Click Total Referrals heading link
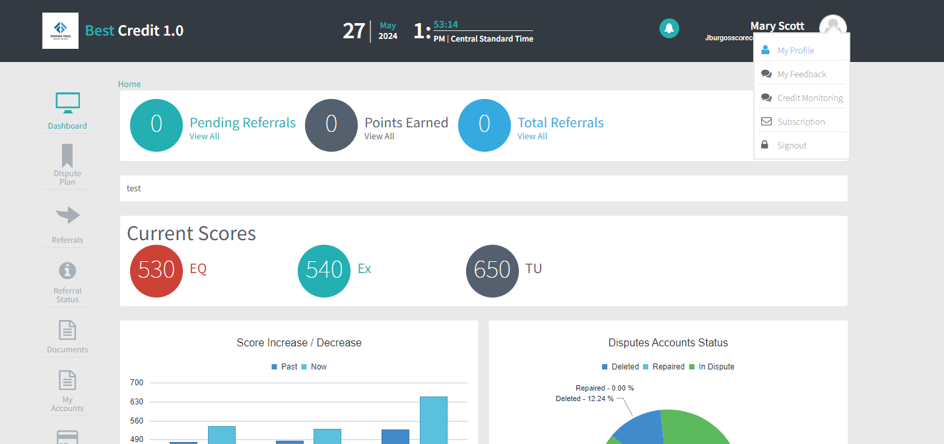This screenshot has height=444, width=944. 560,123
